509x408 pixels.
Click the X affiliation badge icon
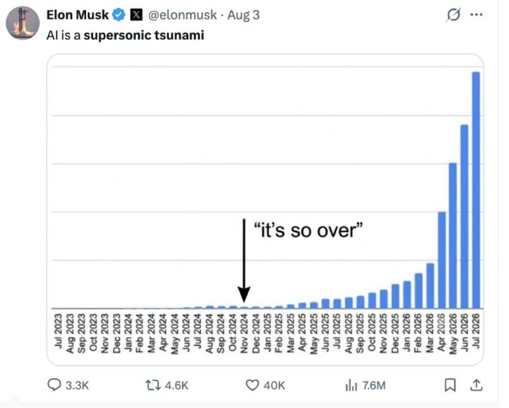(137, 15)
